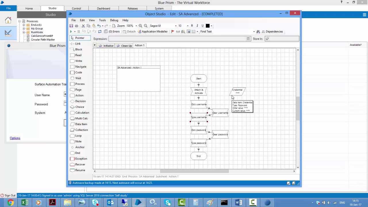Click the red breakpoint flag icon

[x=173, y=32]
